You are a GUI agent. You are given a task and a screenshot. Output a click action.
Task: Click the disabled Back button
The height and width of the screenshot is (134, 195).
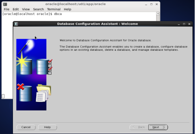click(139, 127)
